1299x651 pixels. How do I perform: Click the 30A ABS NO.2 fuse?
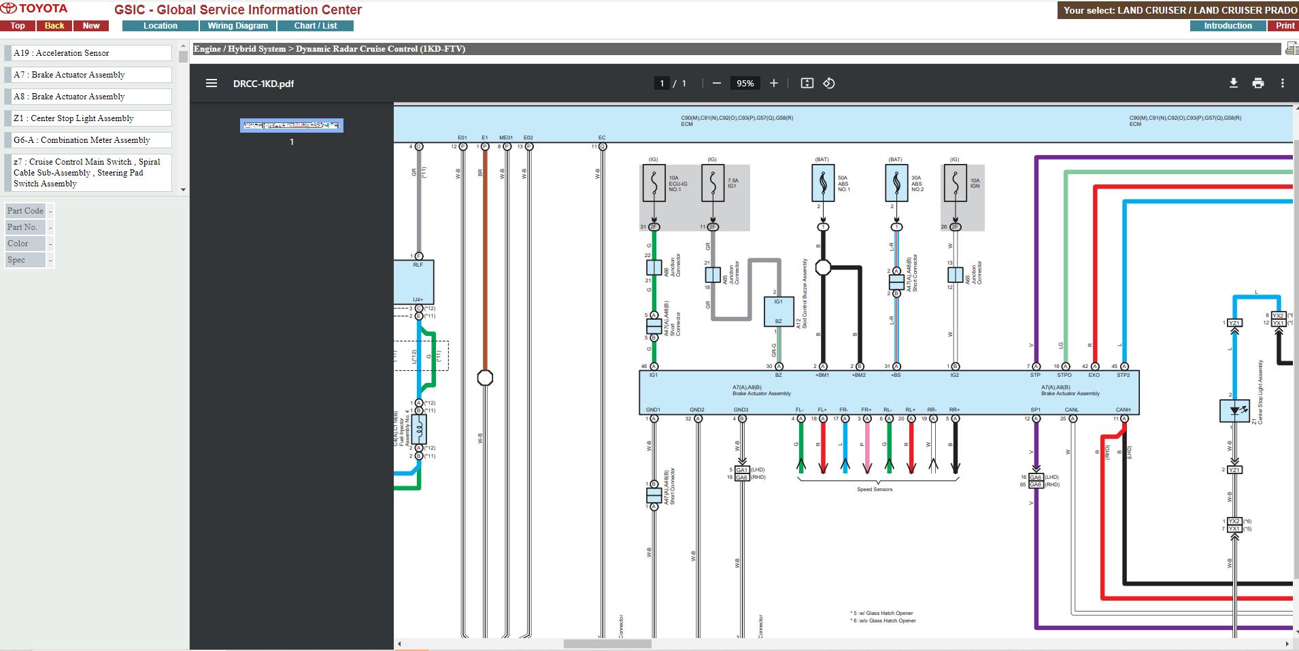pos(896,183)
